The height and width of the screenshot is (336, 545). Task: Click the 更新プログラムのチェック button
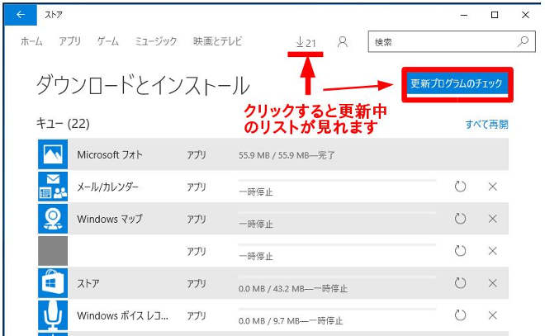(x=457, y=84)
